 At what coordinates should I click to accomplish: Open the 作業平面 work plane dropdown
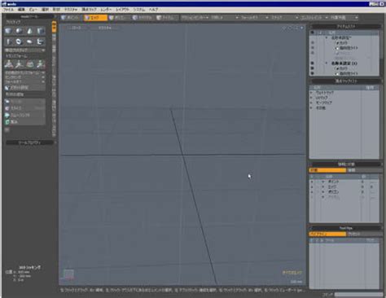coord(344,18)
